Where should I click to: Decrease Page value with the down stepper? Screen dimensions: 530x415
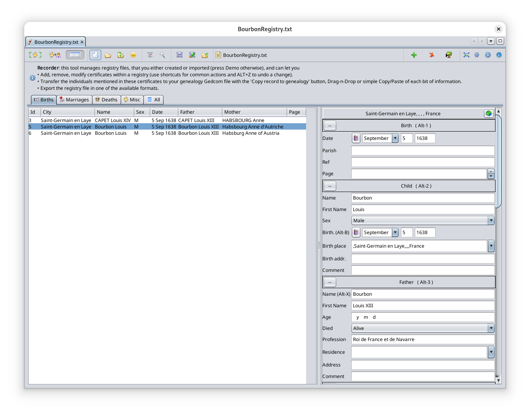click(491, 176)
